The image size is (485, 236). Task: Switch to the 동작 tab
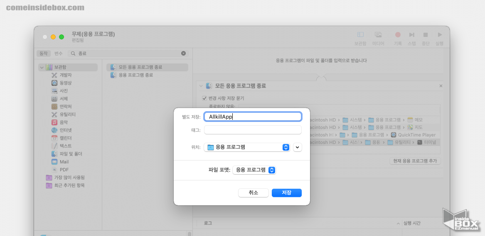(x=43, y=54)
